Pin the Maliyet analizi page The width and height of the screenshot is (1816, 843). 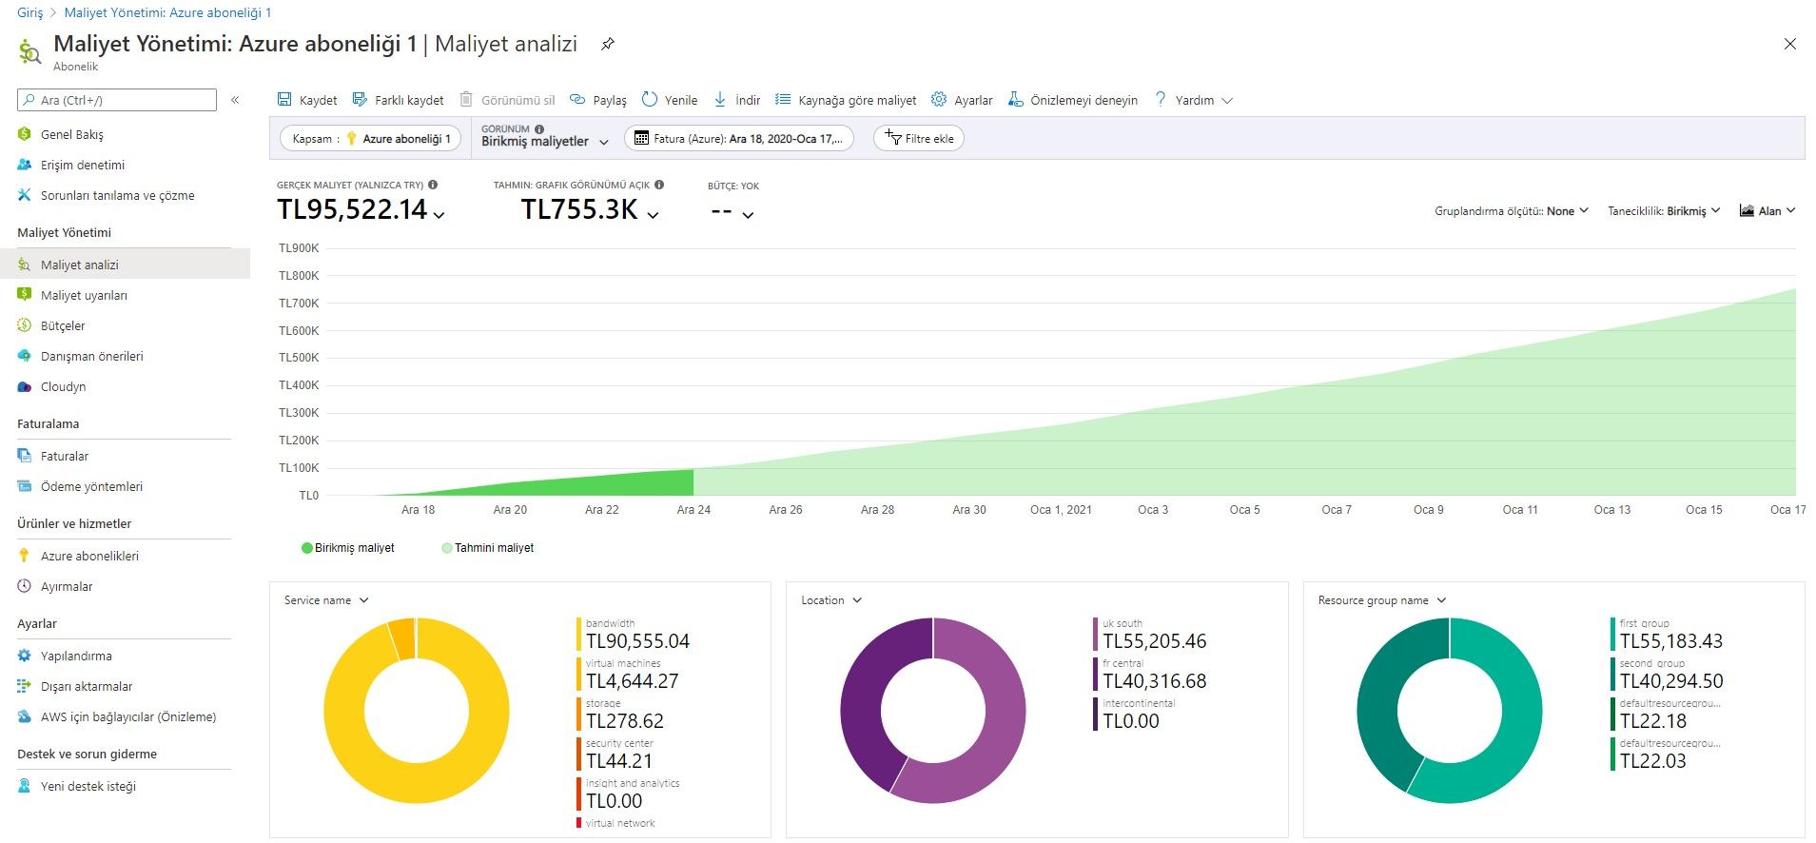608,44
